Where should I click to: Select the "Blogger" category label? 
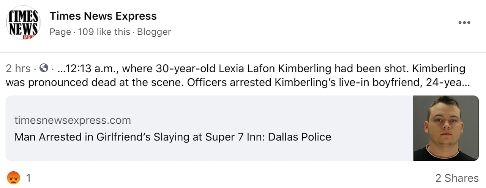click(154, 32)
